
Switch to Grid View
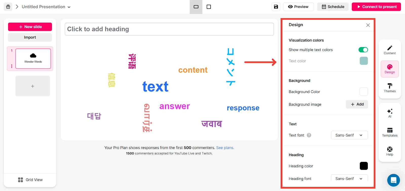pos(30,180)
